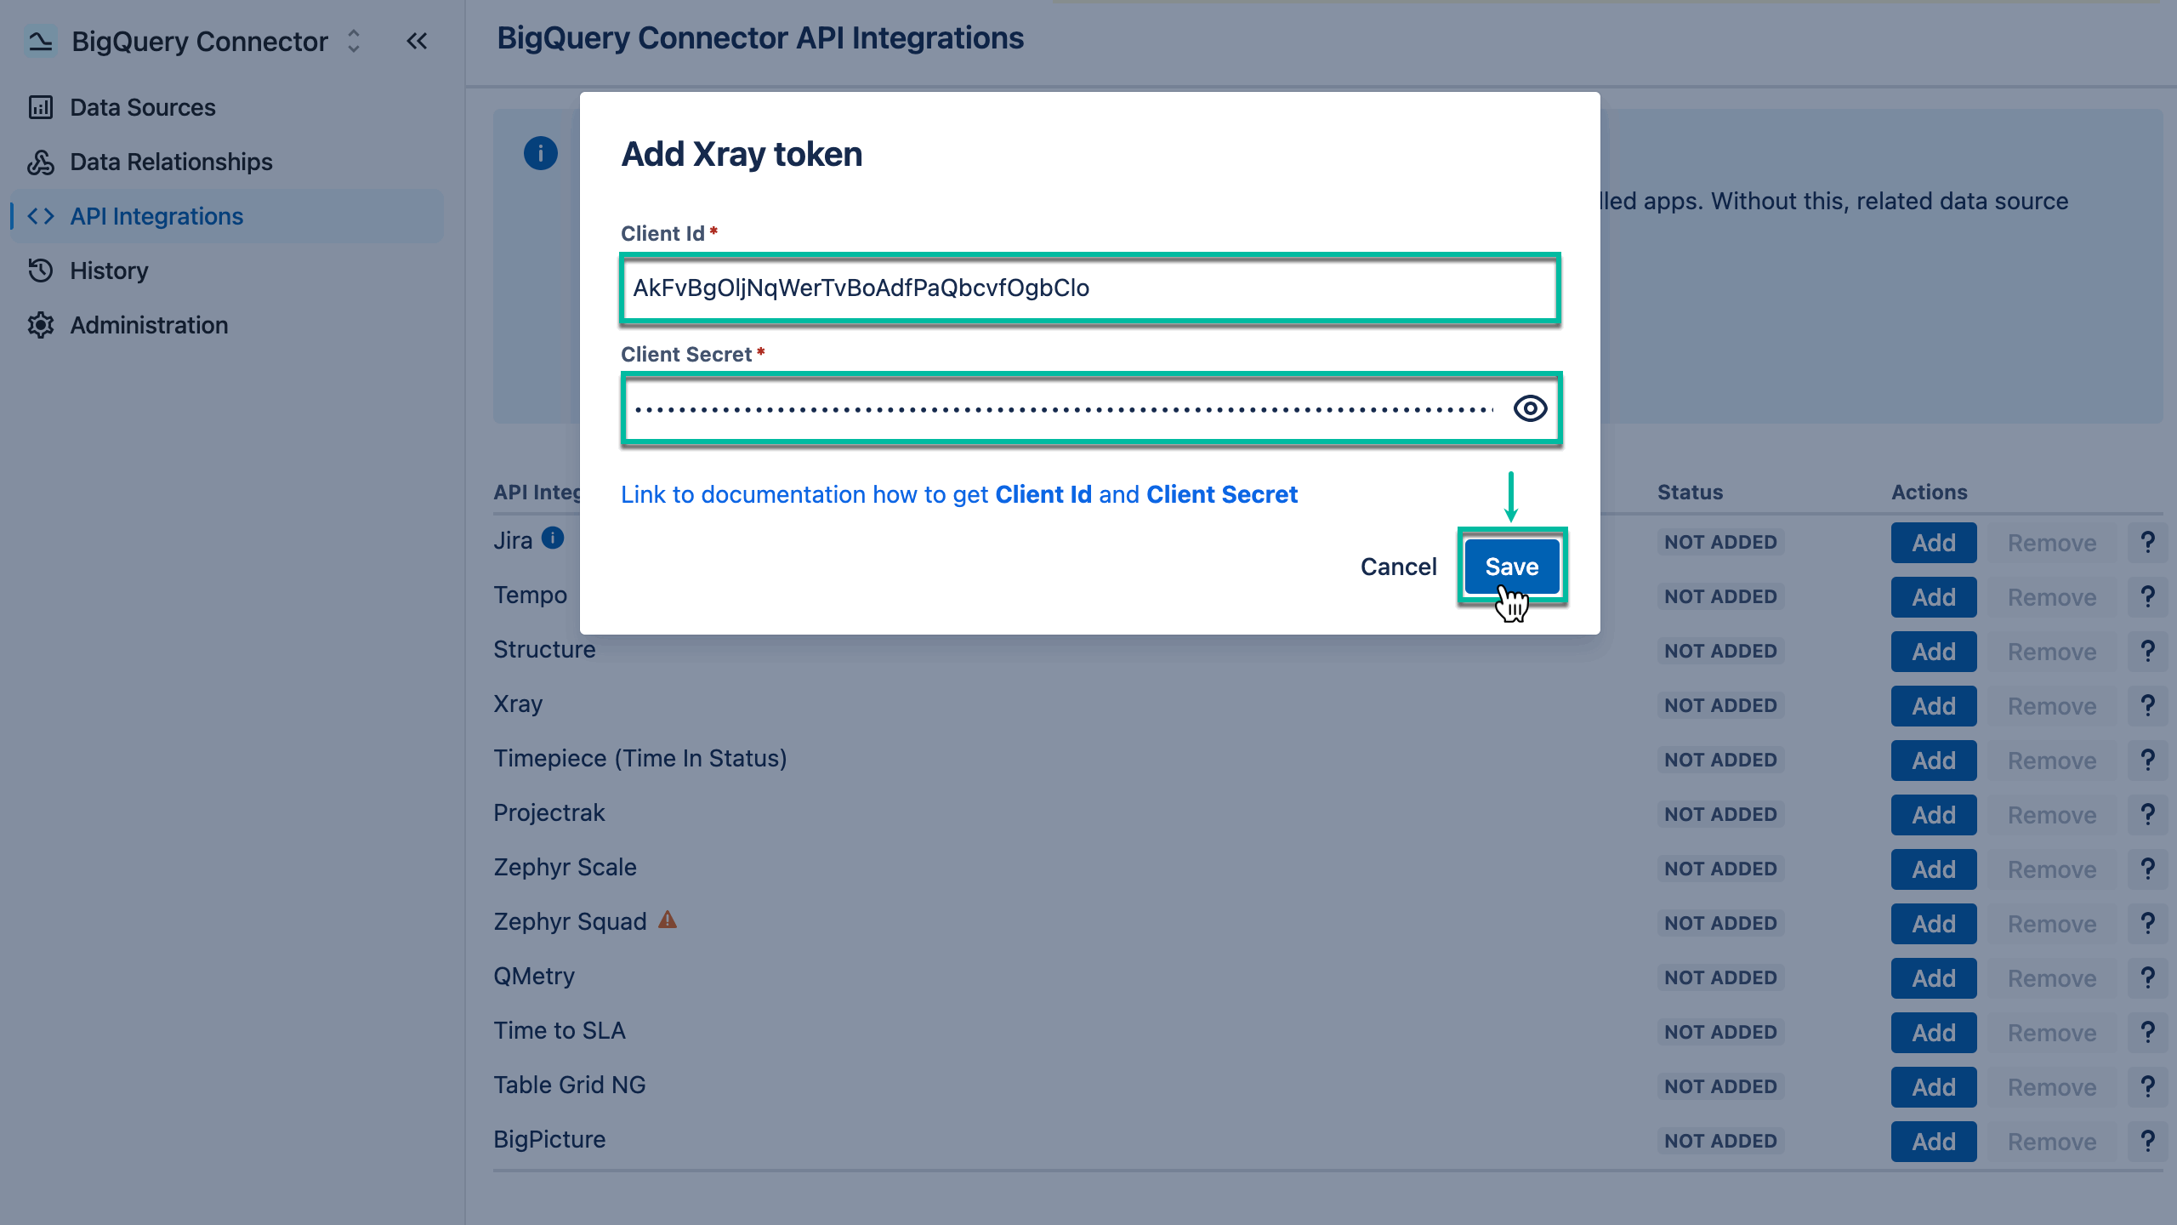Open the Client Id documentation link

tap(958, 494)
